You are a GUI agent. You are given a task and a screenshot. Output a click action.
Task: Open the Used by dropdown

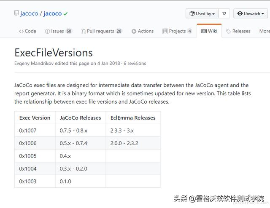[202, 13]
